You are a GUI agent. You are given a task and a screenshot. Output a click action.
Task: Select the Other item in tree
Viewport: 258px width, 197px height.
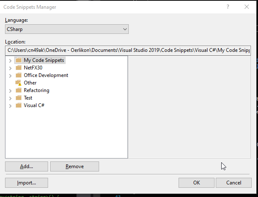point(30,83)
